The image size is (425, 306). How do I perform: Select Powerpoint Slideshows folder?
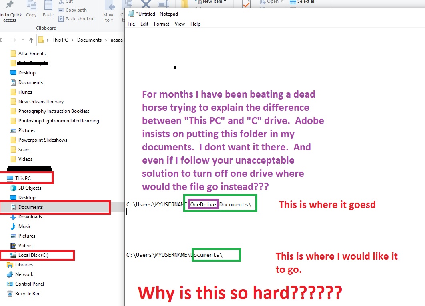39,140
